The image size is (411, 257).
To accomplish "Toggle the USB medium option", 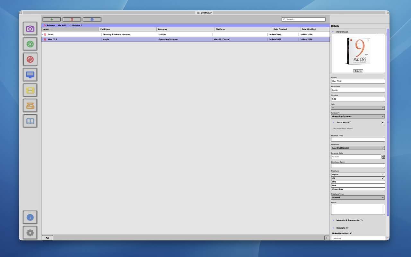I will pyautogui.click(x=358, y=185).
